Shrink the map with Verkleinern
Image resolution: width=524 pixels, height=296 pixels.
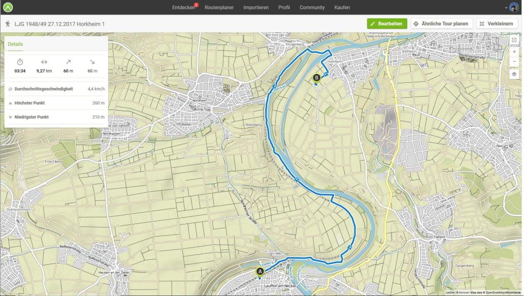(497, 24)
